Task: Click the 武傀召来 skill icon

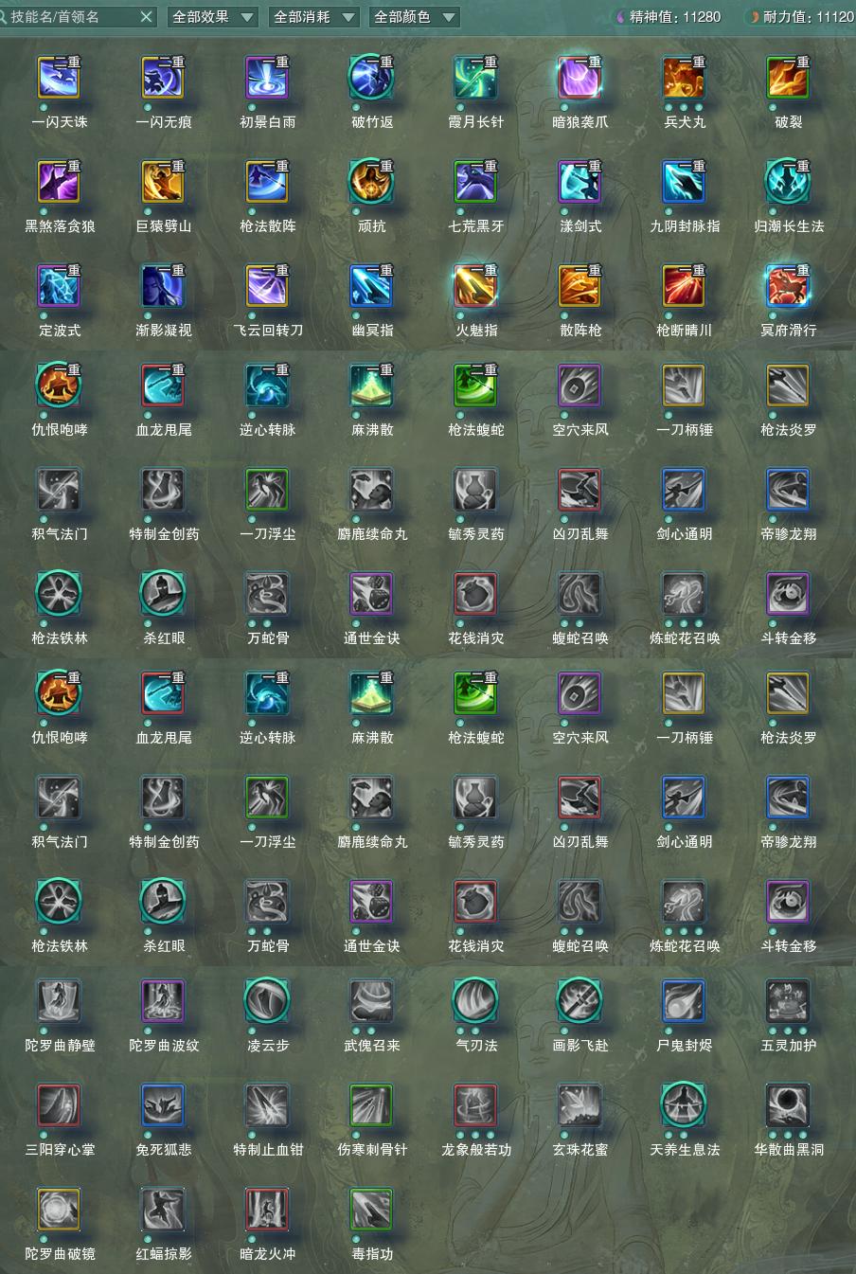Action: [371, 1001]
